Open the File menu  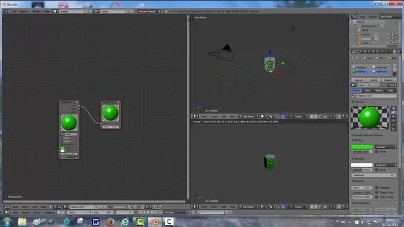(x=15, y=11)
